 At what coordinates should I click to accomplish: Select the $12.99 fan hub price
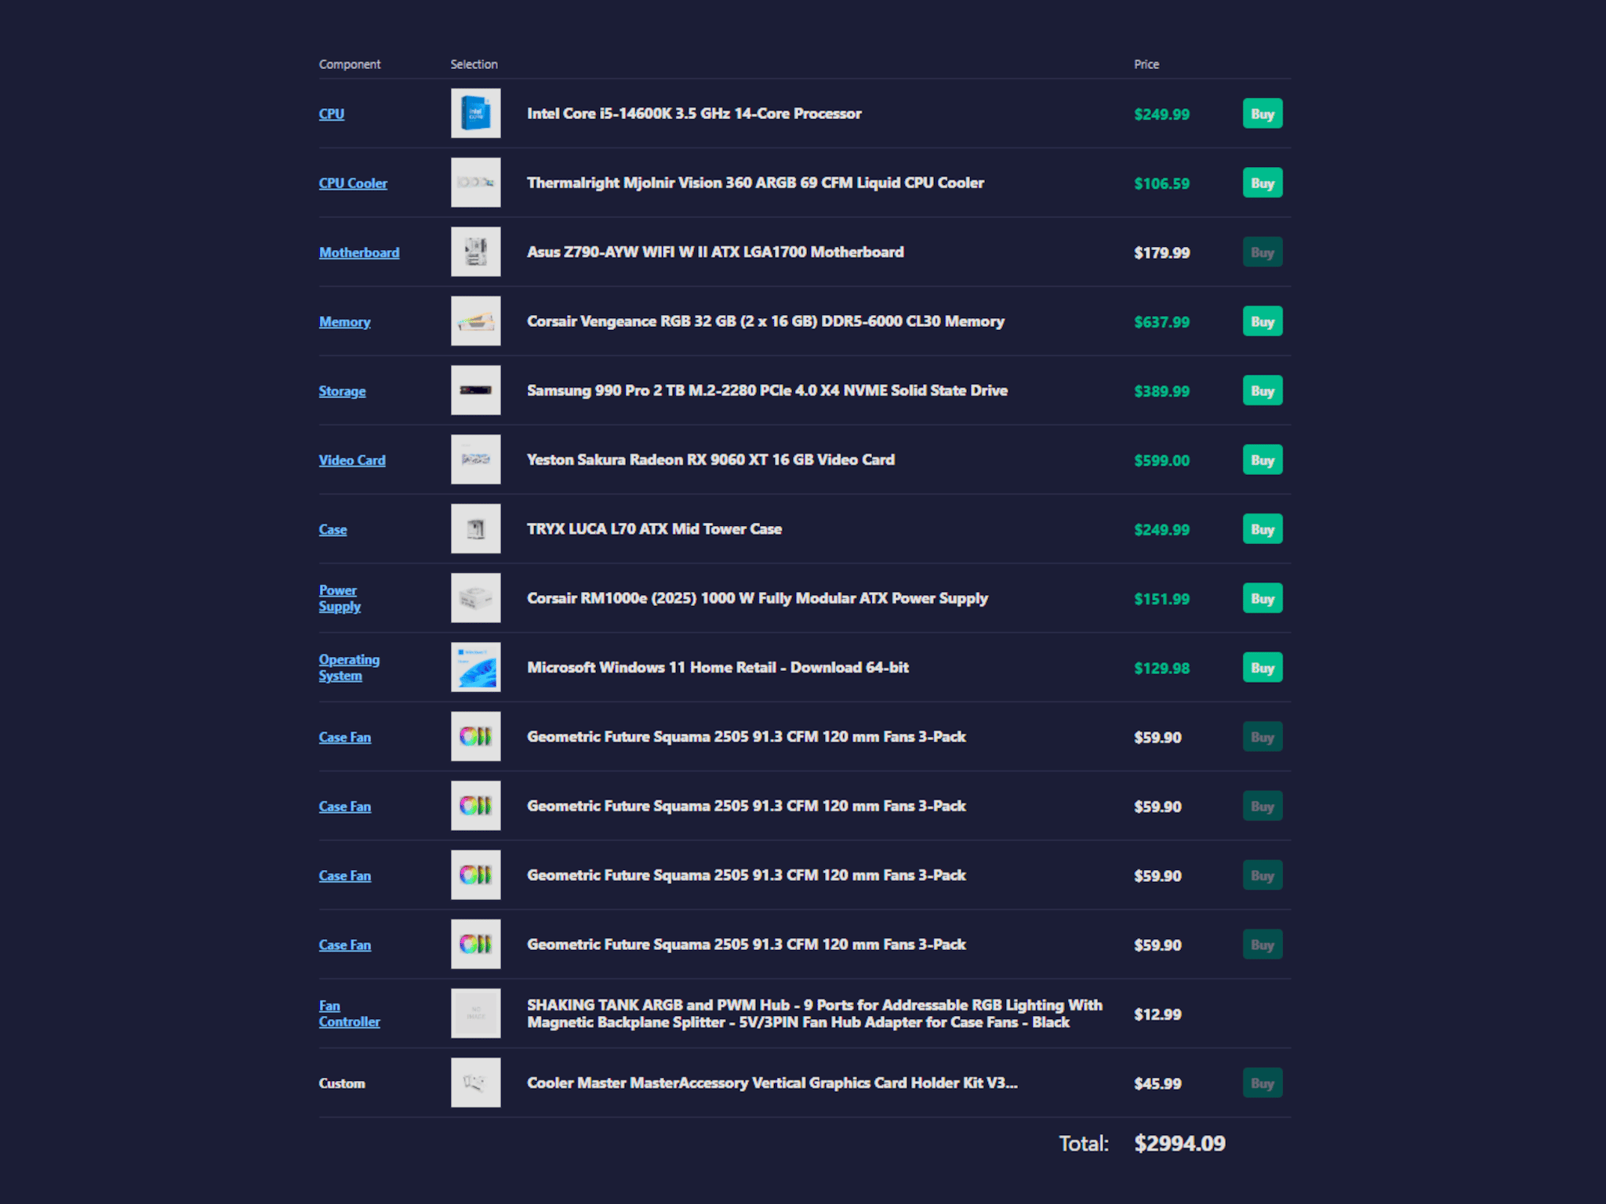[1157, 1014]
